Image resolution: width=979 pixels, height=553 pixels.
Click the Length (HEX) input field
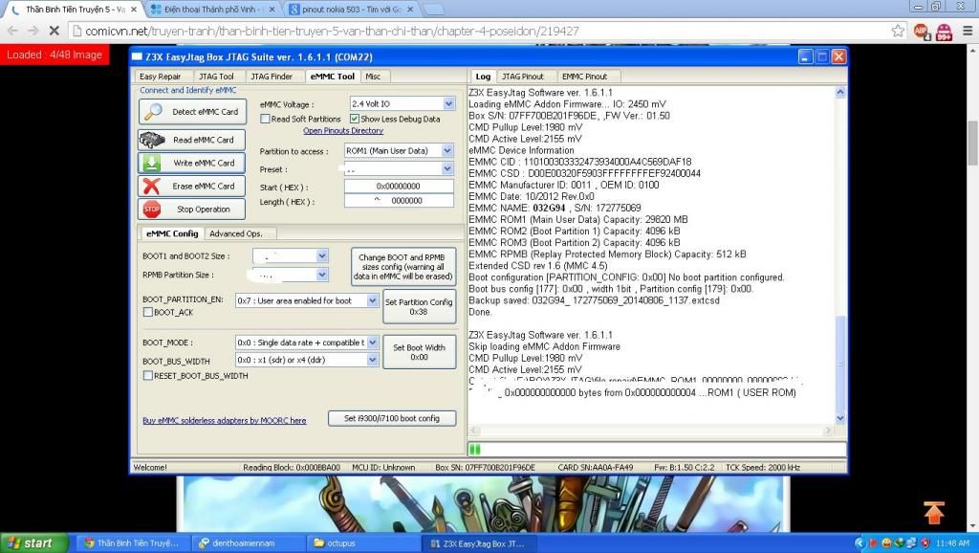[399, 201]
